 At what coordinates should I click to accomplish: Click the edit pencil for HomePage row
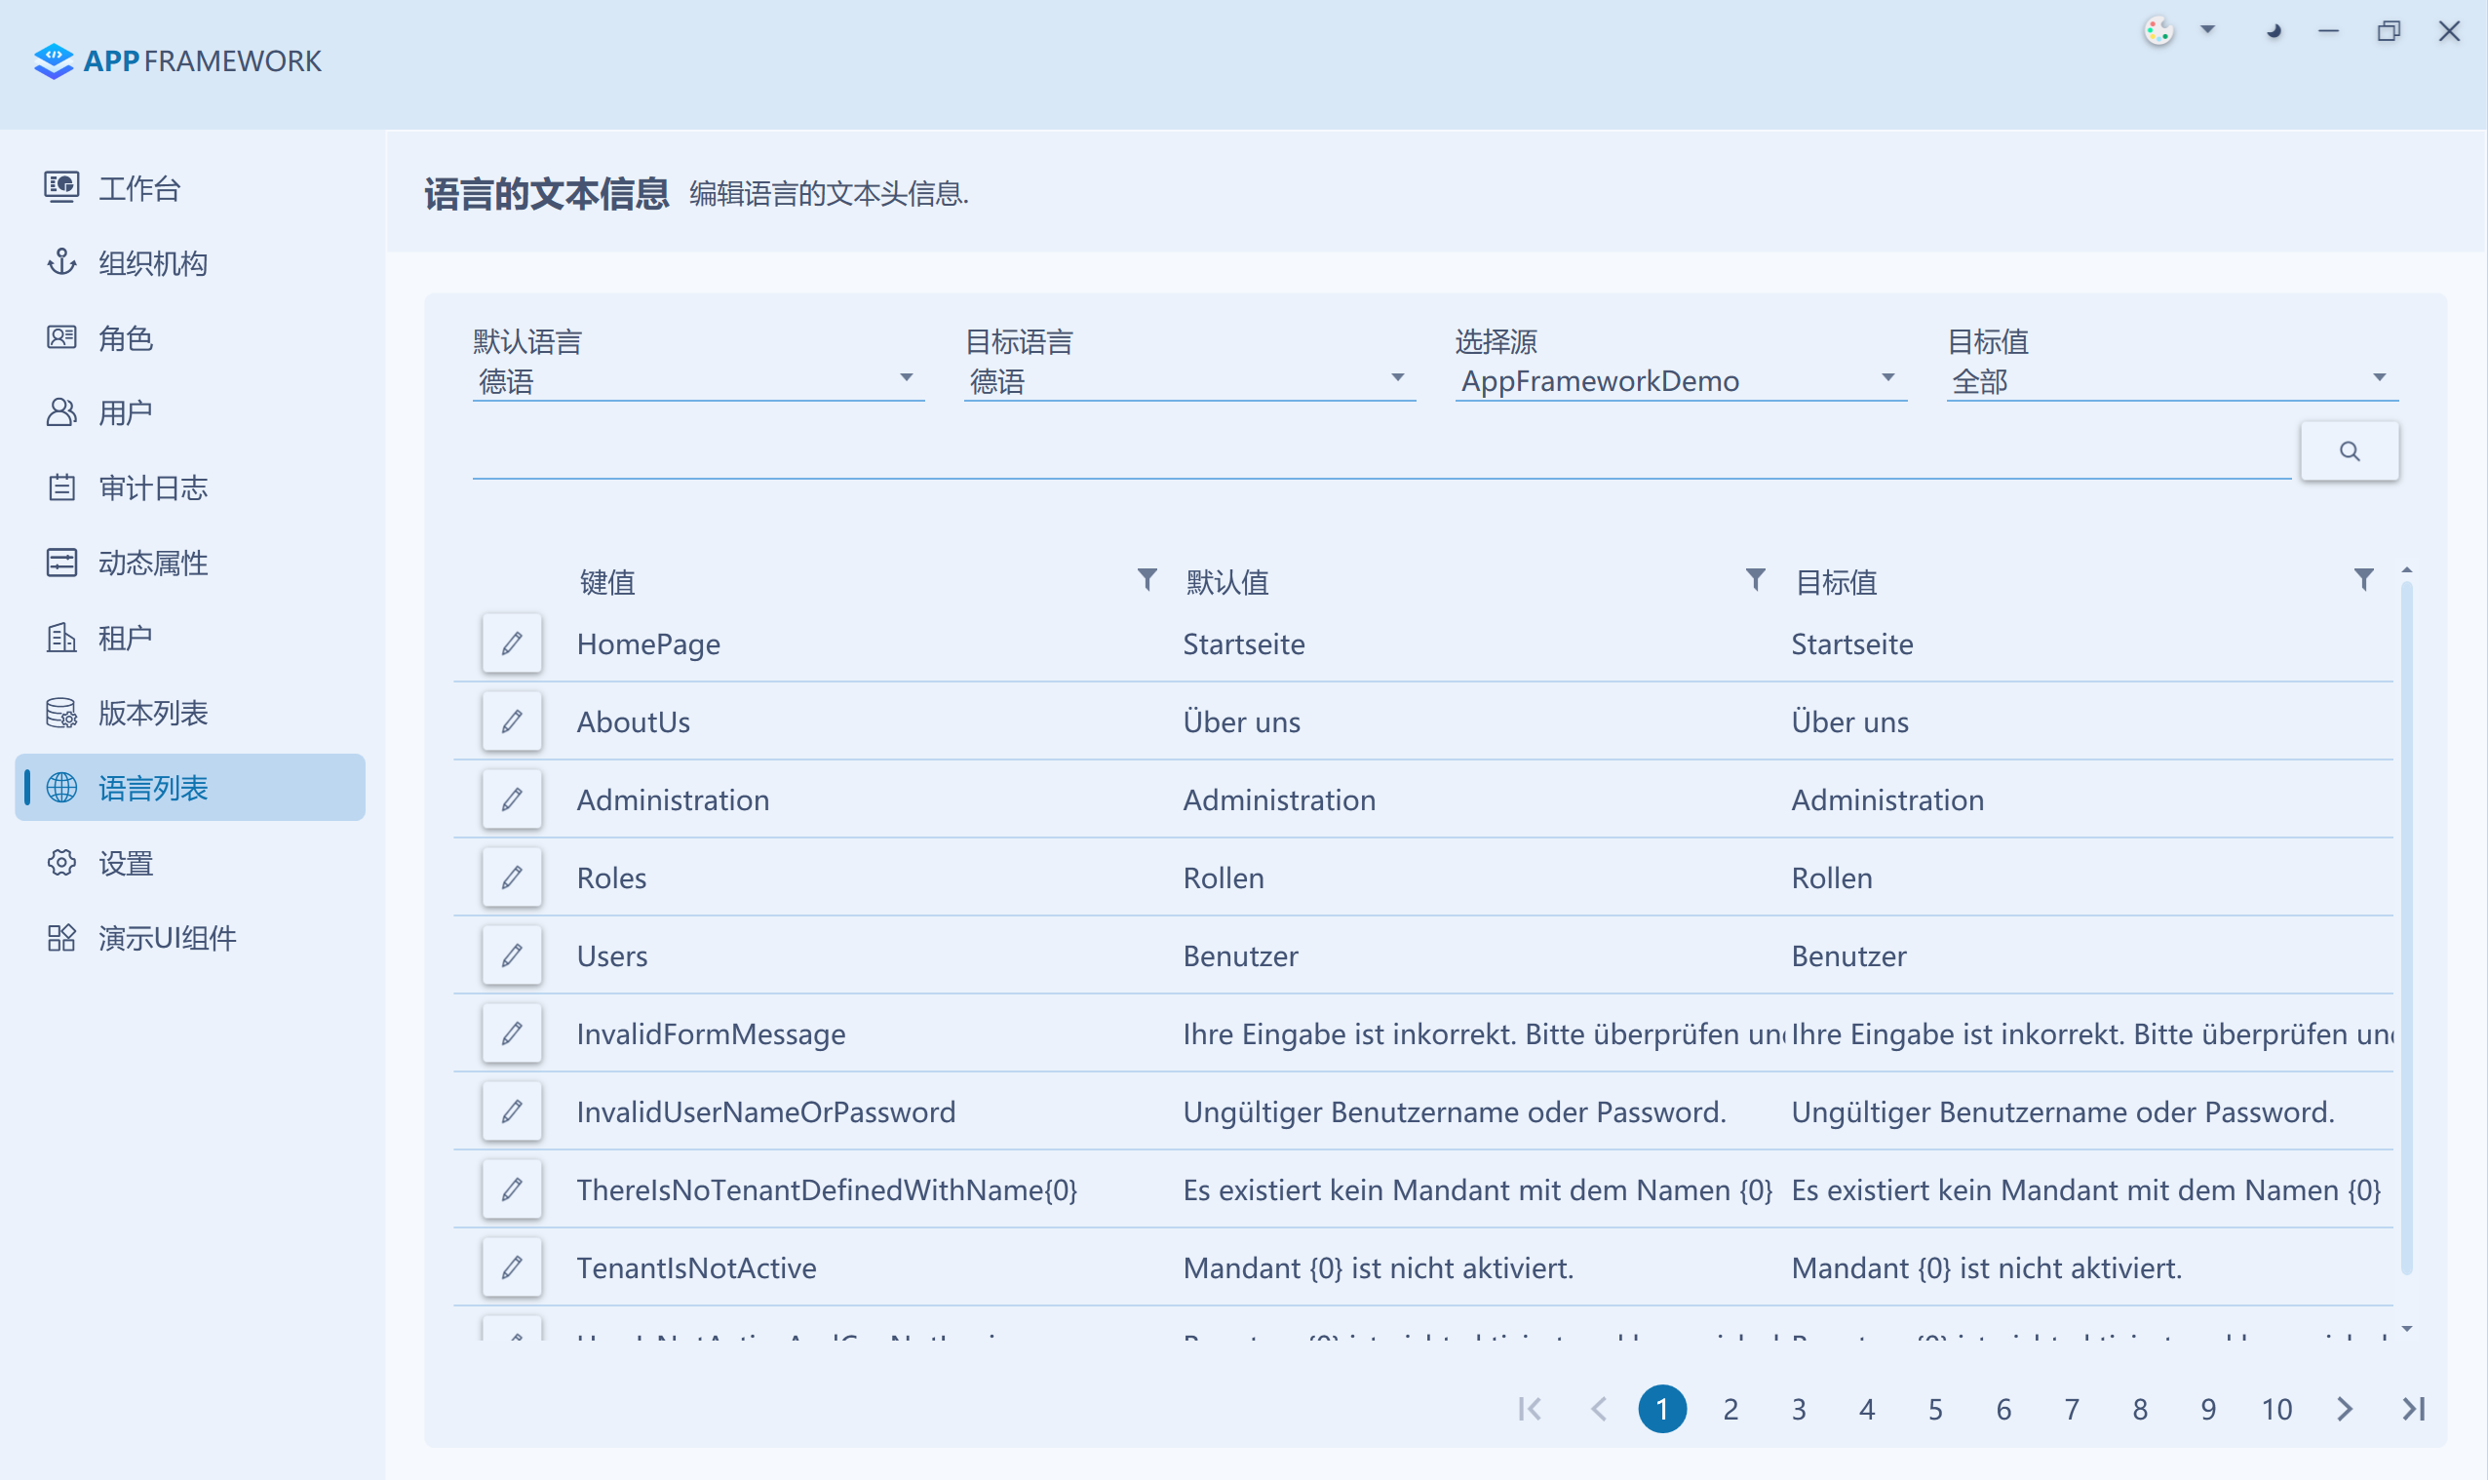pos(512,643)
